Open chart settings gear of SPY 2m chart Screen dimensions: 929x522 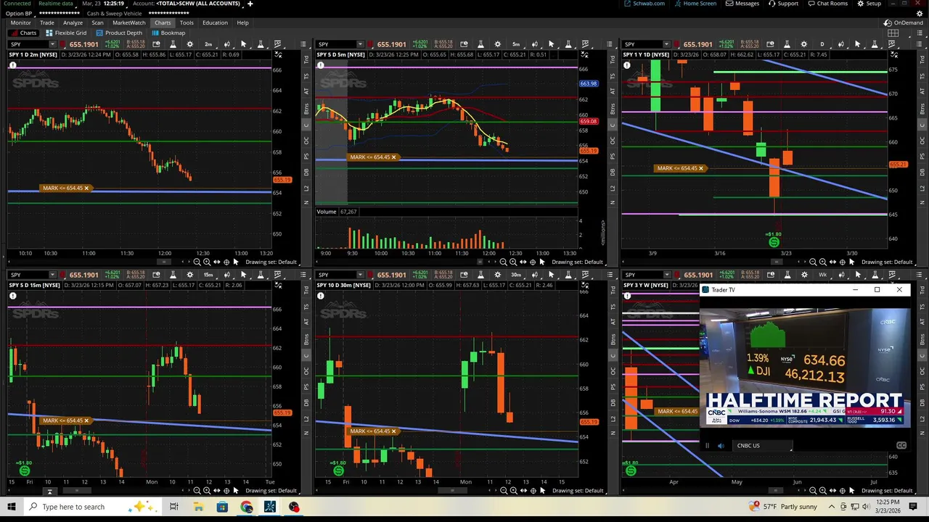click(x=190, y=44)
